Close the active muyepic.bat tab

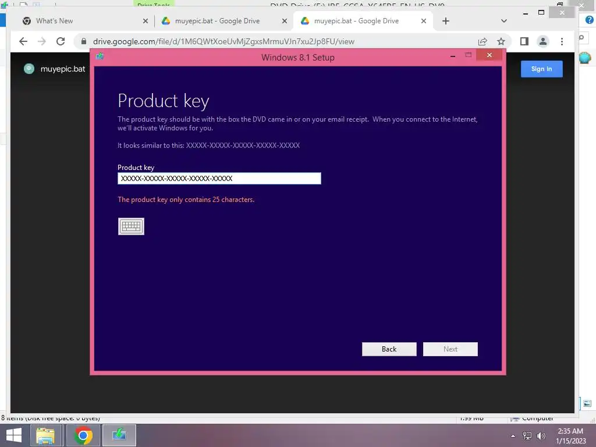[x=424, y=22]
